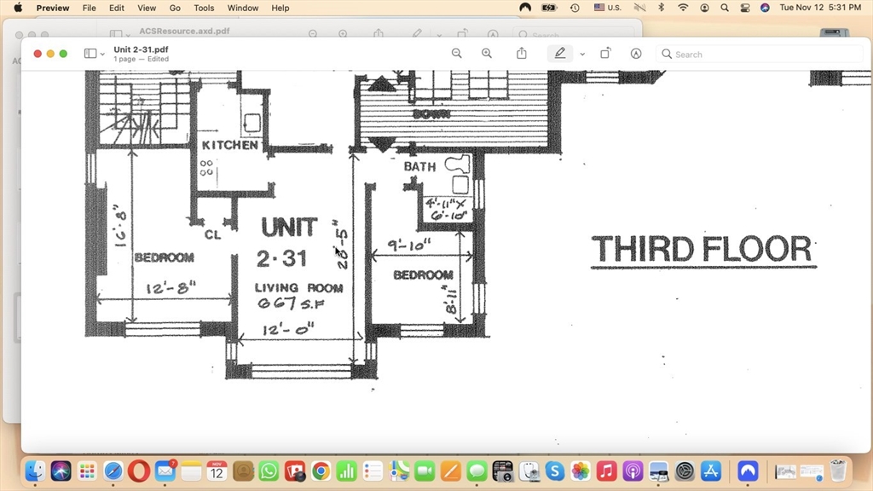Open the Tools menu
The image size is (873, 491).
click(x=204, y=8)
